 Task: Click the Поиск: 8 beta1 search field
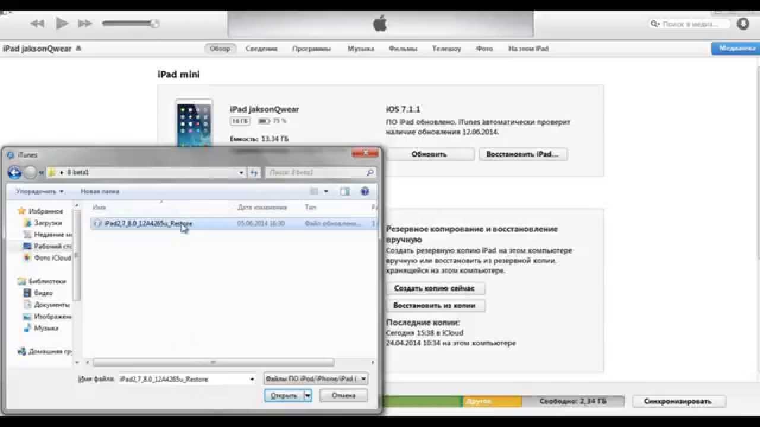tap(321, 173)
